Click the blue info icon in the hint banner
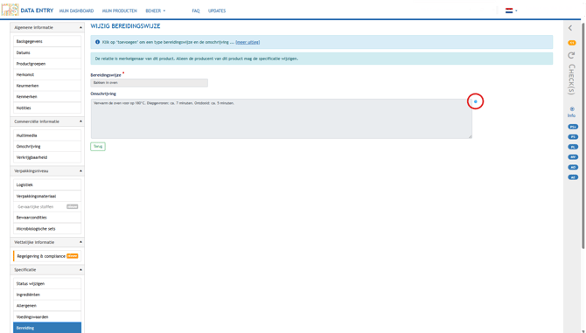586x333 pixels. pos(98,42)
